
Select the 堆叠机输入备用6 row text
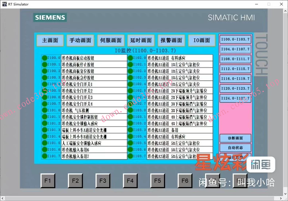(75, 150)
